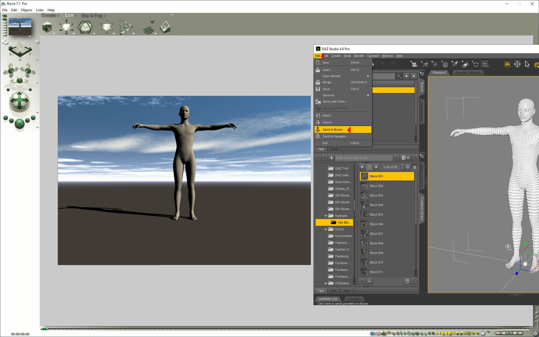
Task: Open the Sky & Fog palette
Action: click(x=92, y=16)
